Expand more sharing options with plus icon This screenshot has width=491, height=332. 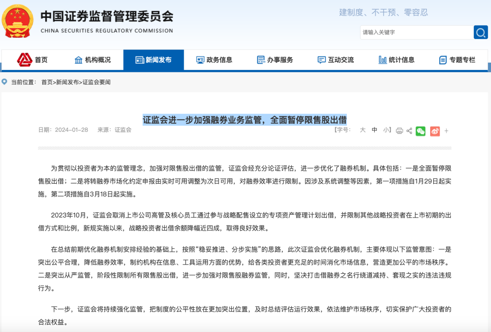click(446, 131)
